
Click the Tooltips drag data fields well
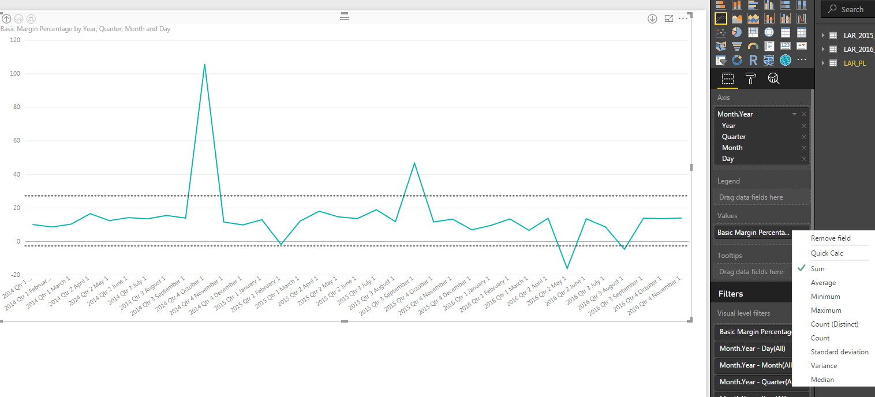753,272
